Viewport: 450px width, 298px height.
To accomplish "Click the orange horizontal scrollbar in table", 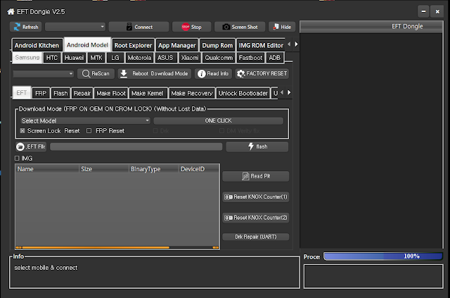I will tap(96, 247).
